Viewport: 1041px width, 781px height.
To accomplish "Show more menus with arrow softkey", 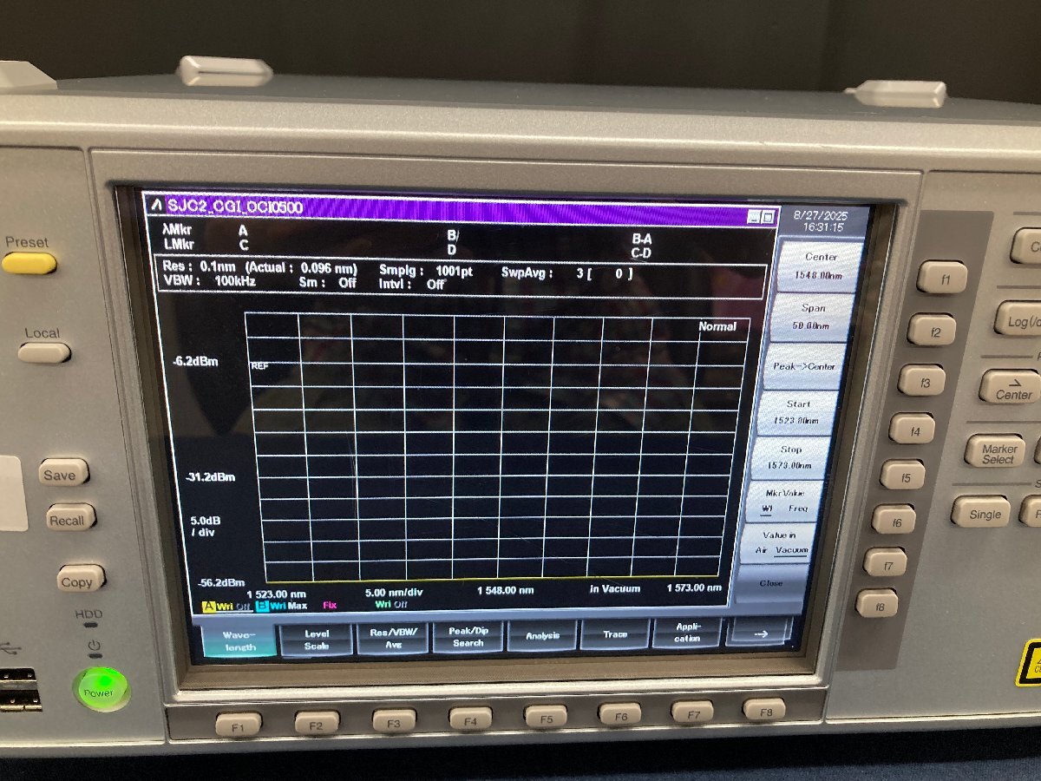I will point(760,633).
